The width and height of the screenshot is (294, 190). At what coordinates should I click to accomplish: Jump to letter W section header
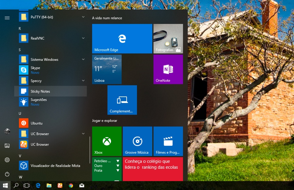coord(20,177)
